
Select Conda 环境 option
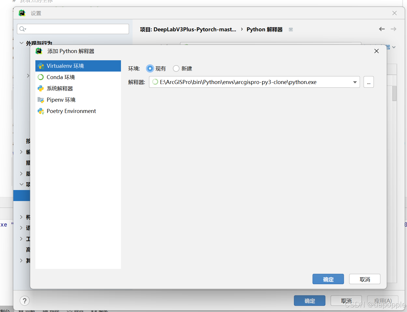pos(78,77)
